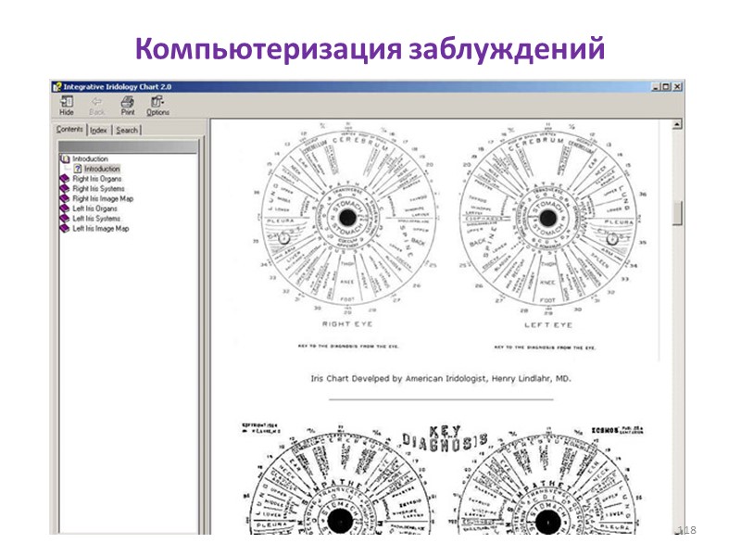Screen dimensions: 741x556
Task: Click the Right Iris Image Map book icon
Action: (66, 196)
